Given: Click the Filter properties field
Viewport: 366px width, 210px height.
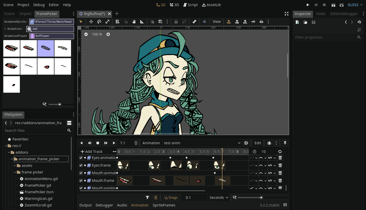Looking at the screenshot, I should pyautogui.click(x=328, y=37).
